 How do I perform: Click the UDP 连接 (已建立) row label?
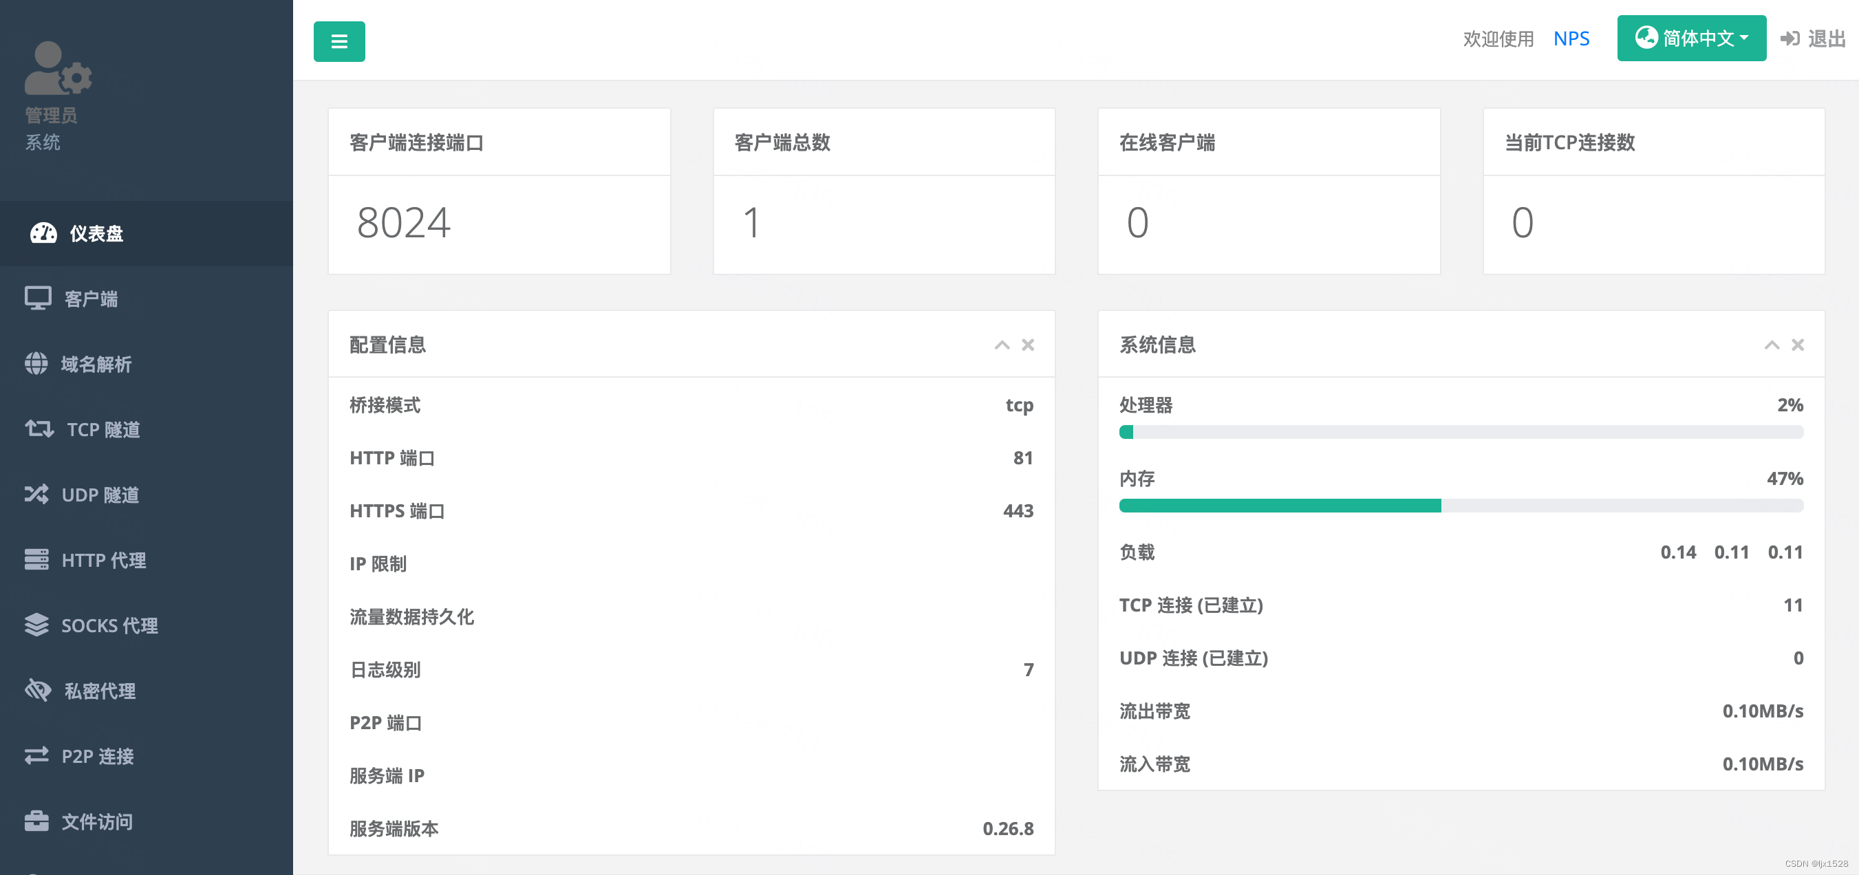(1193, 658)
